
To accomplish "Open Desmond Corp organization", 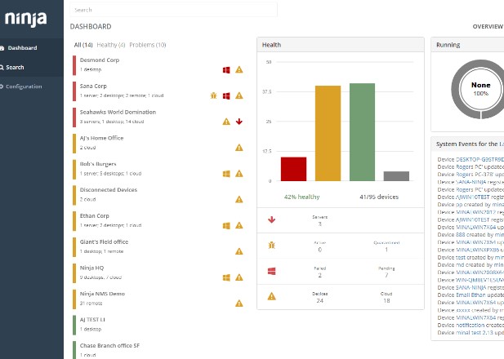I will pos(100,60).
